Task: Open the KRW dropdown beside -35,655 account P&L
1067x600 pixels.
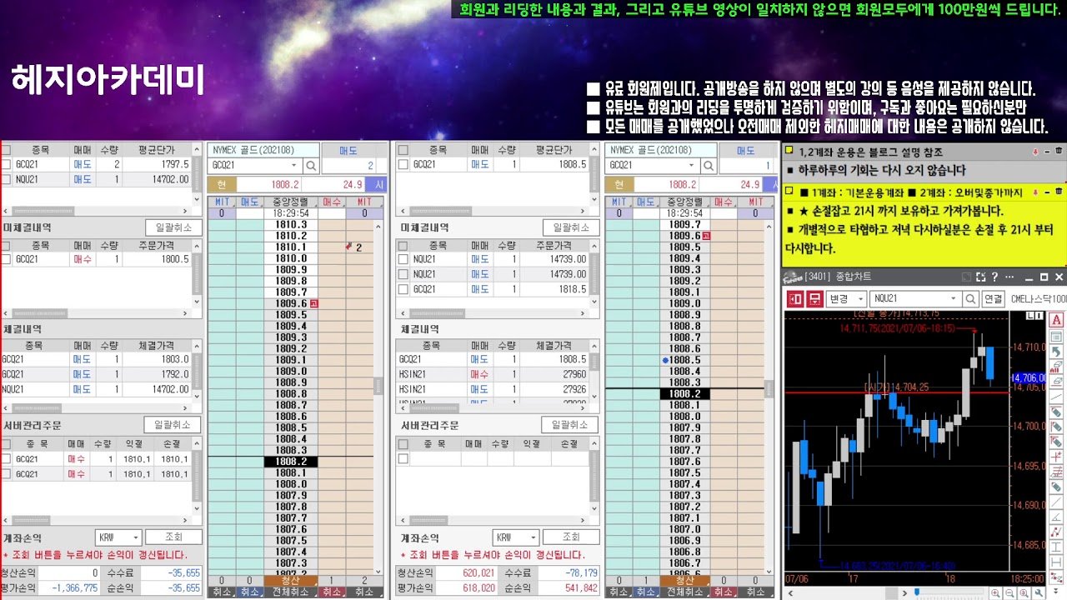Action: 135,537
